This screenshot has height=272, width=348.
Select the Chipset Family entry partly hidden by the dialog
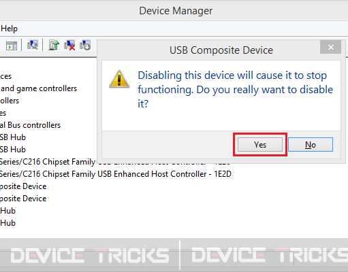(48, 162)
